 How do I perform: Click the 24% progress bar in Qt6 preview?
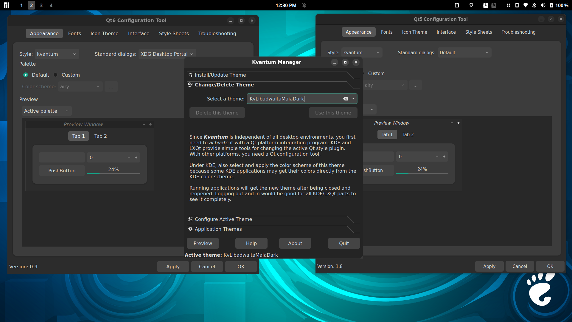point(113,170)
